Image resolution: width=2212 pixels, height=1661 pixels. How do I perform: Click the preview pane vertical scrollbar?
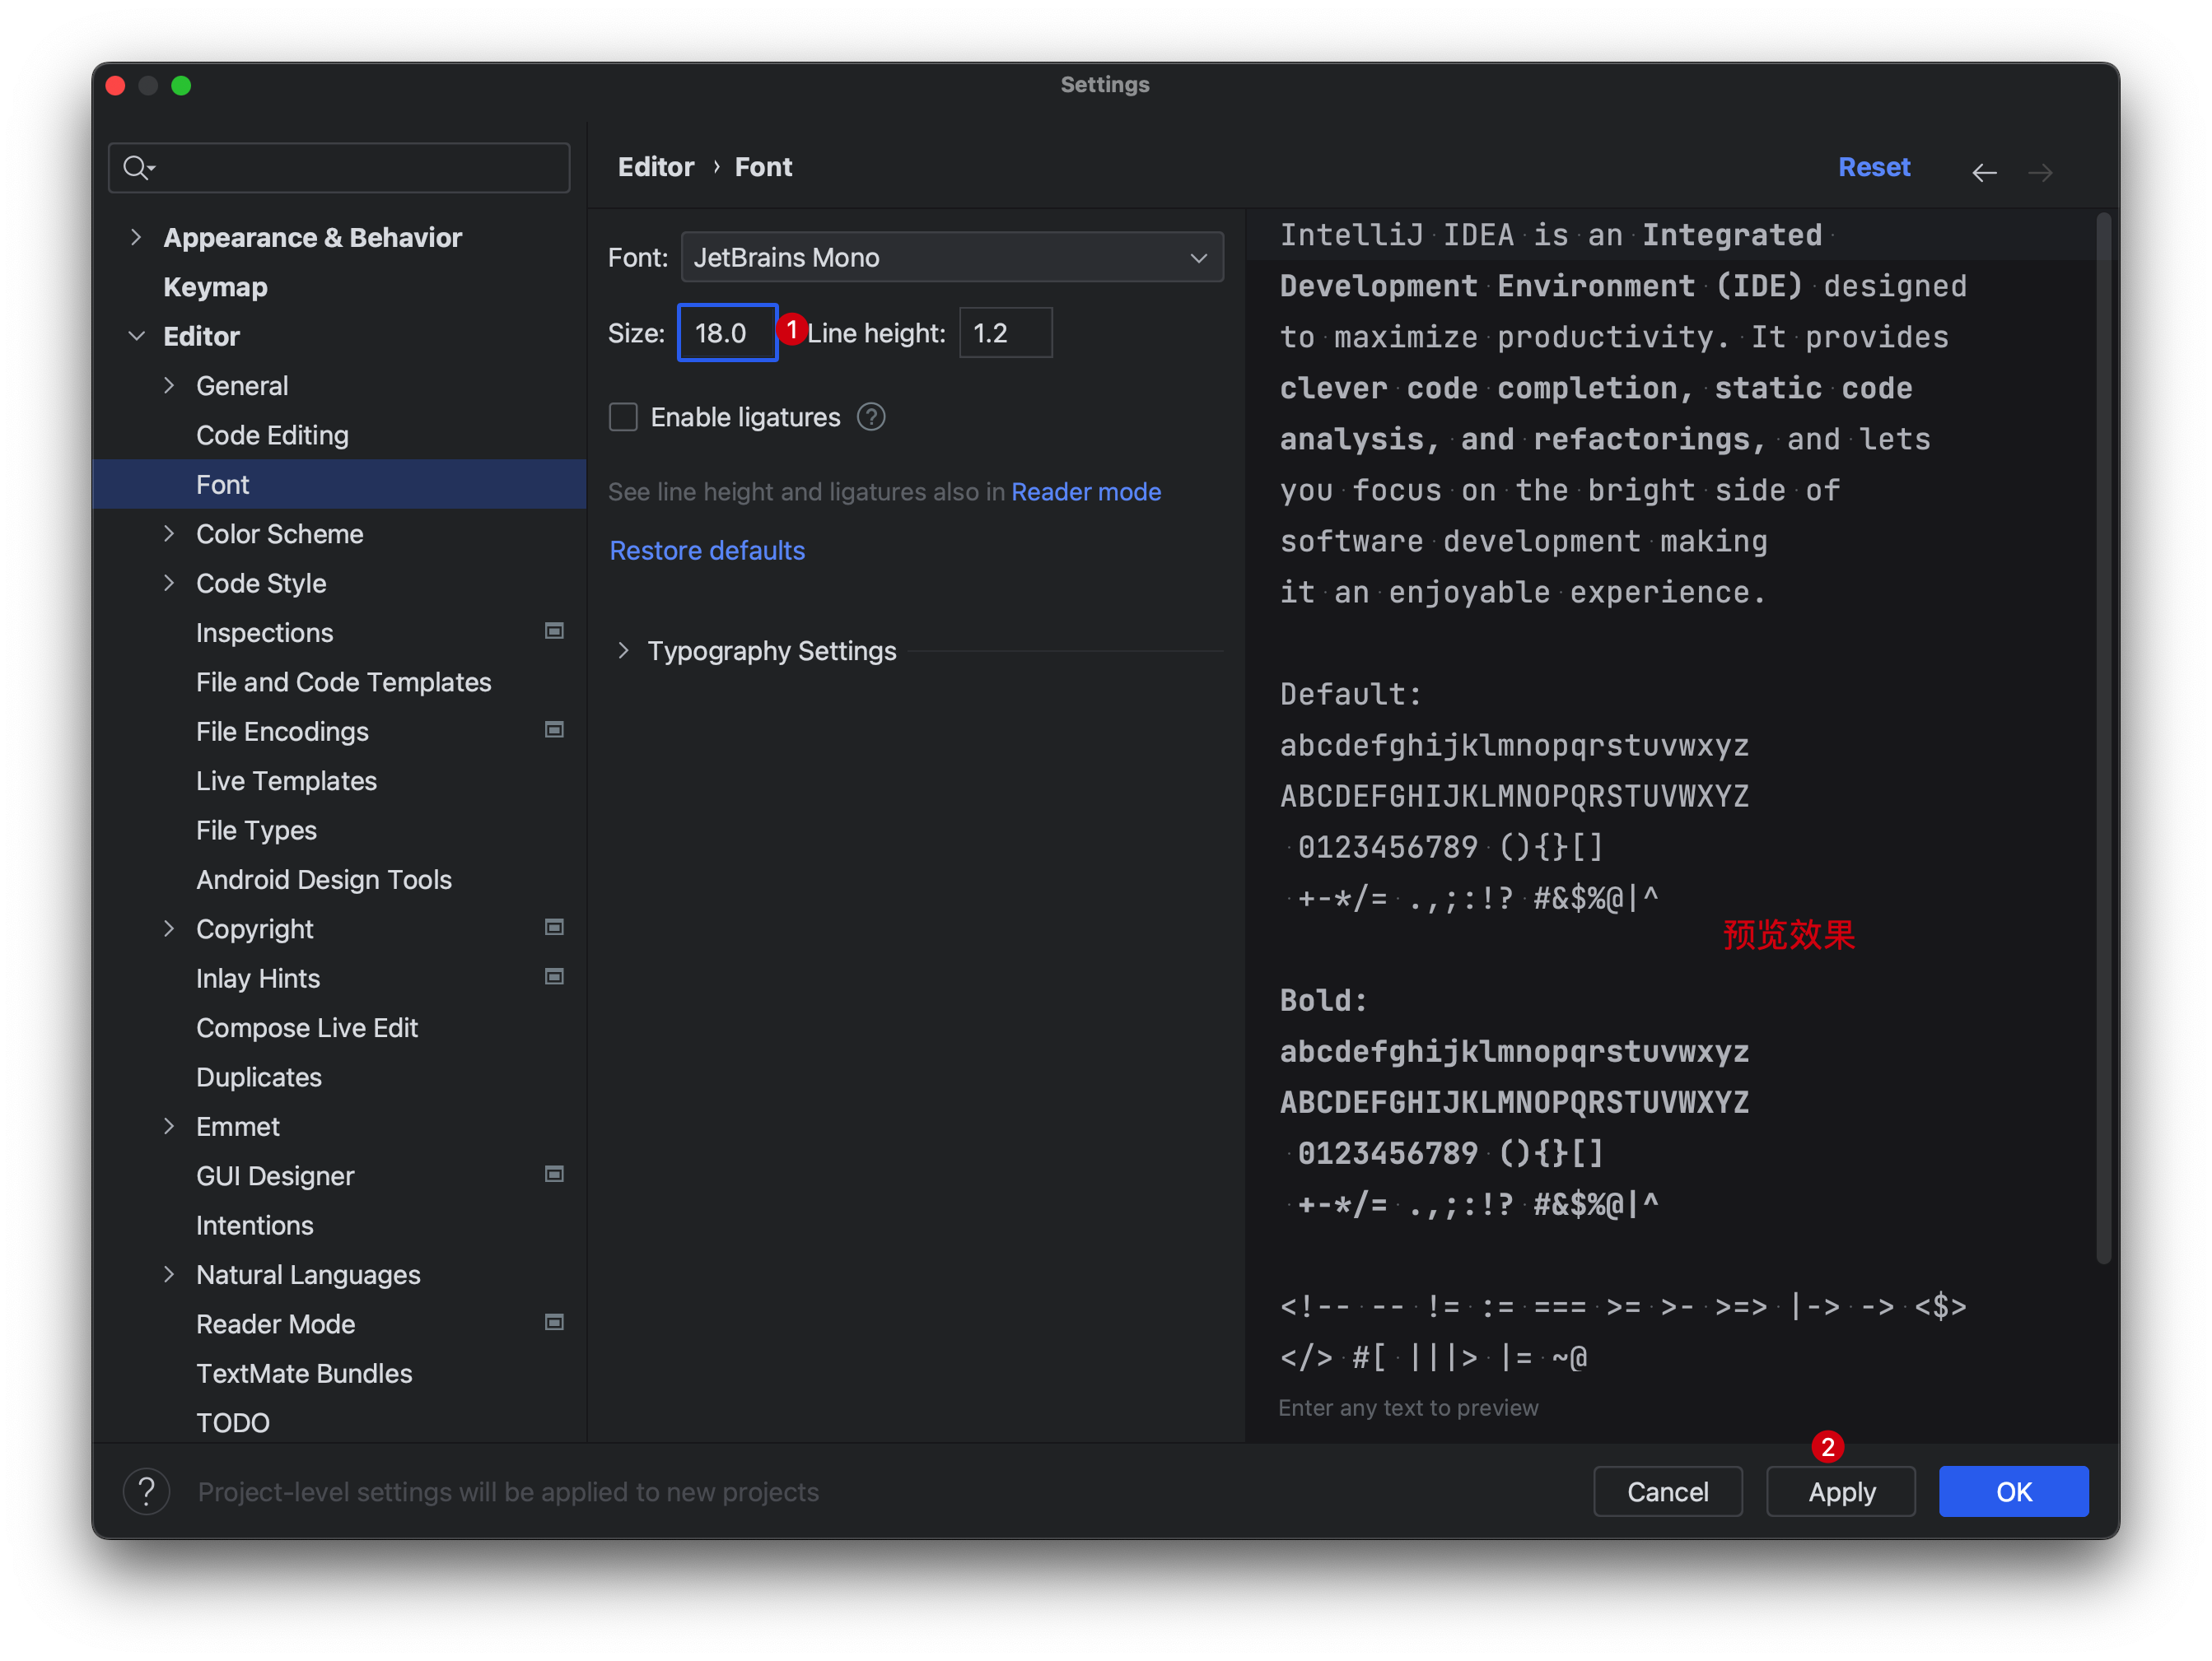2104,740
